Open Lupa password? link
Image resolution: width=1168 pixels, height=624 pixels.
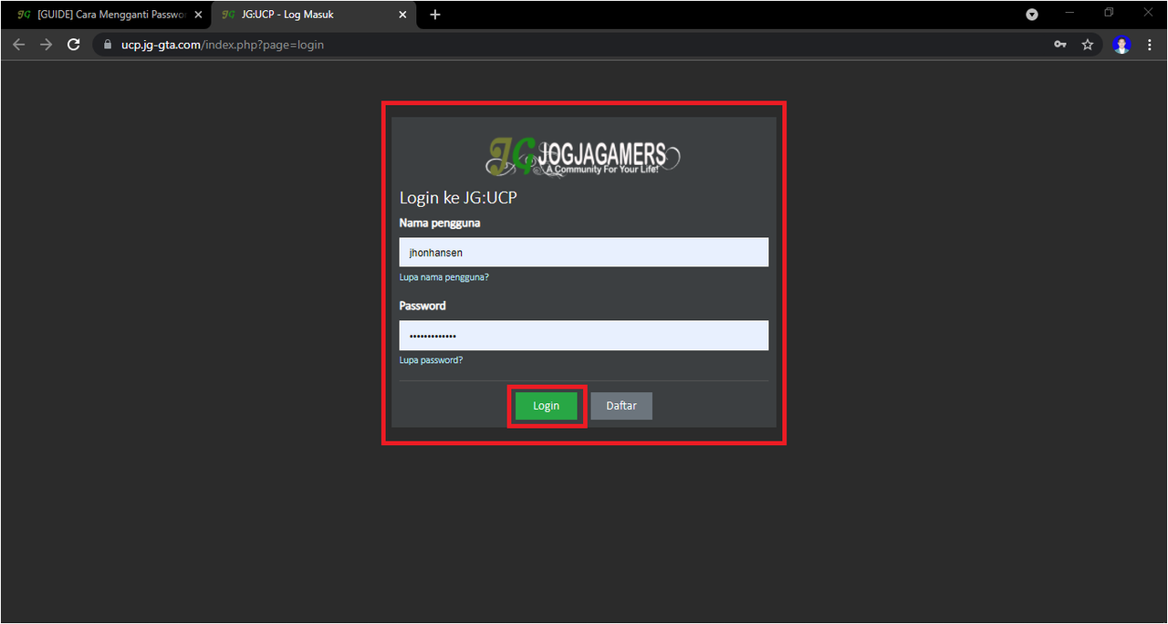[431, 360]
